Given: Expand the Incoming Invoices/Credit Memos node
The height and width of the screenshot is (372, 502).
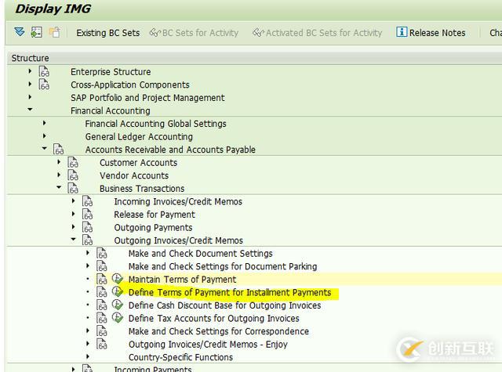Looking at the screenshot, I should [73, 200].
